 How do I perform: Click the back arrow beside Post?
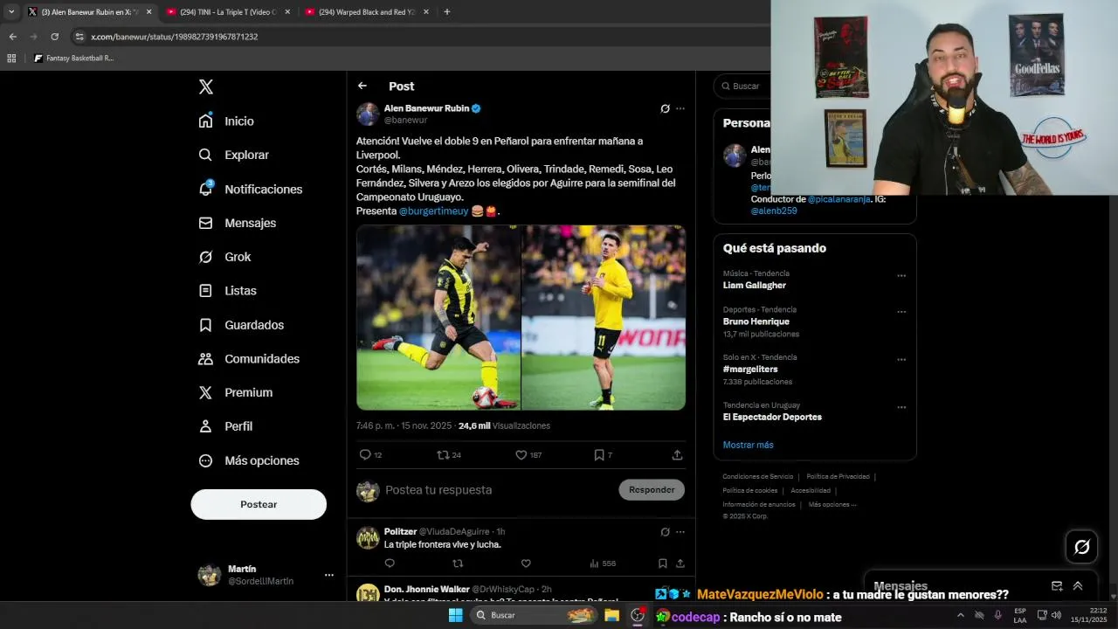click(x=362, y=86)
